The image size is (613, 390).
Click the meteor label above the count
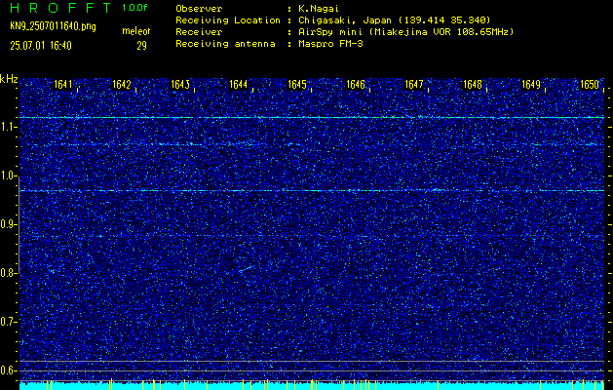136,31
